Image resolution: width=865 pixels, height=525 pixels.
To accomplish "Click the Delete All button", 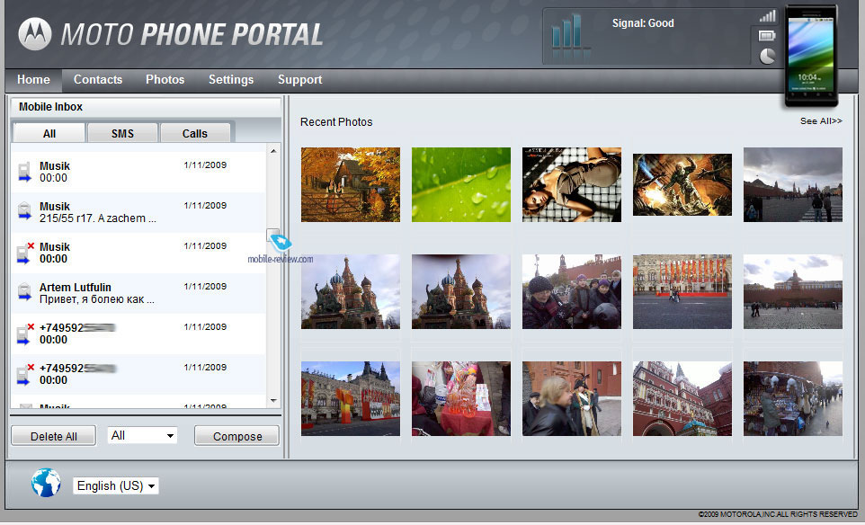I will pyautogui.click(x=54, y=436).
